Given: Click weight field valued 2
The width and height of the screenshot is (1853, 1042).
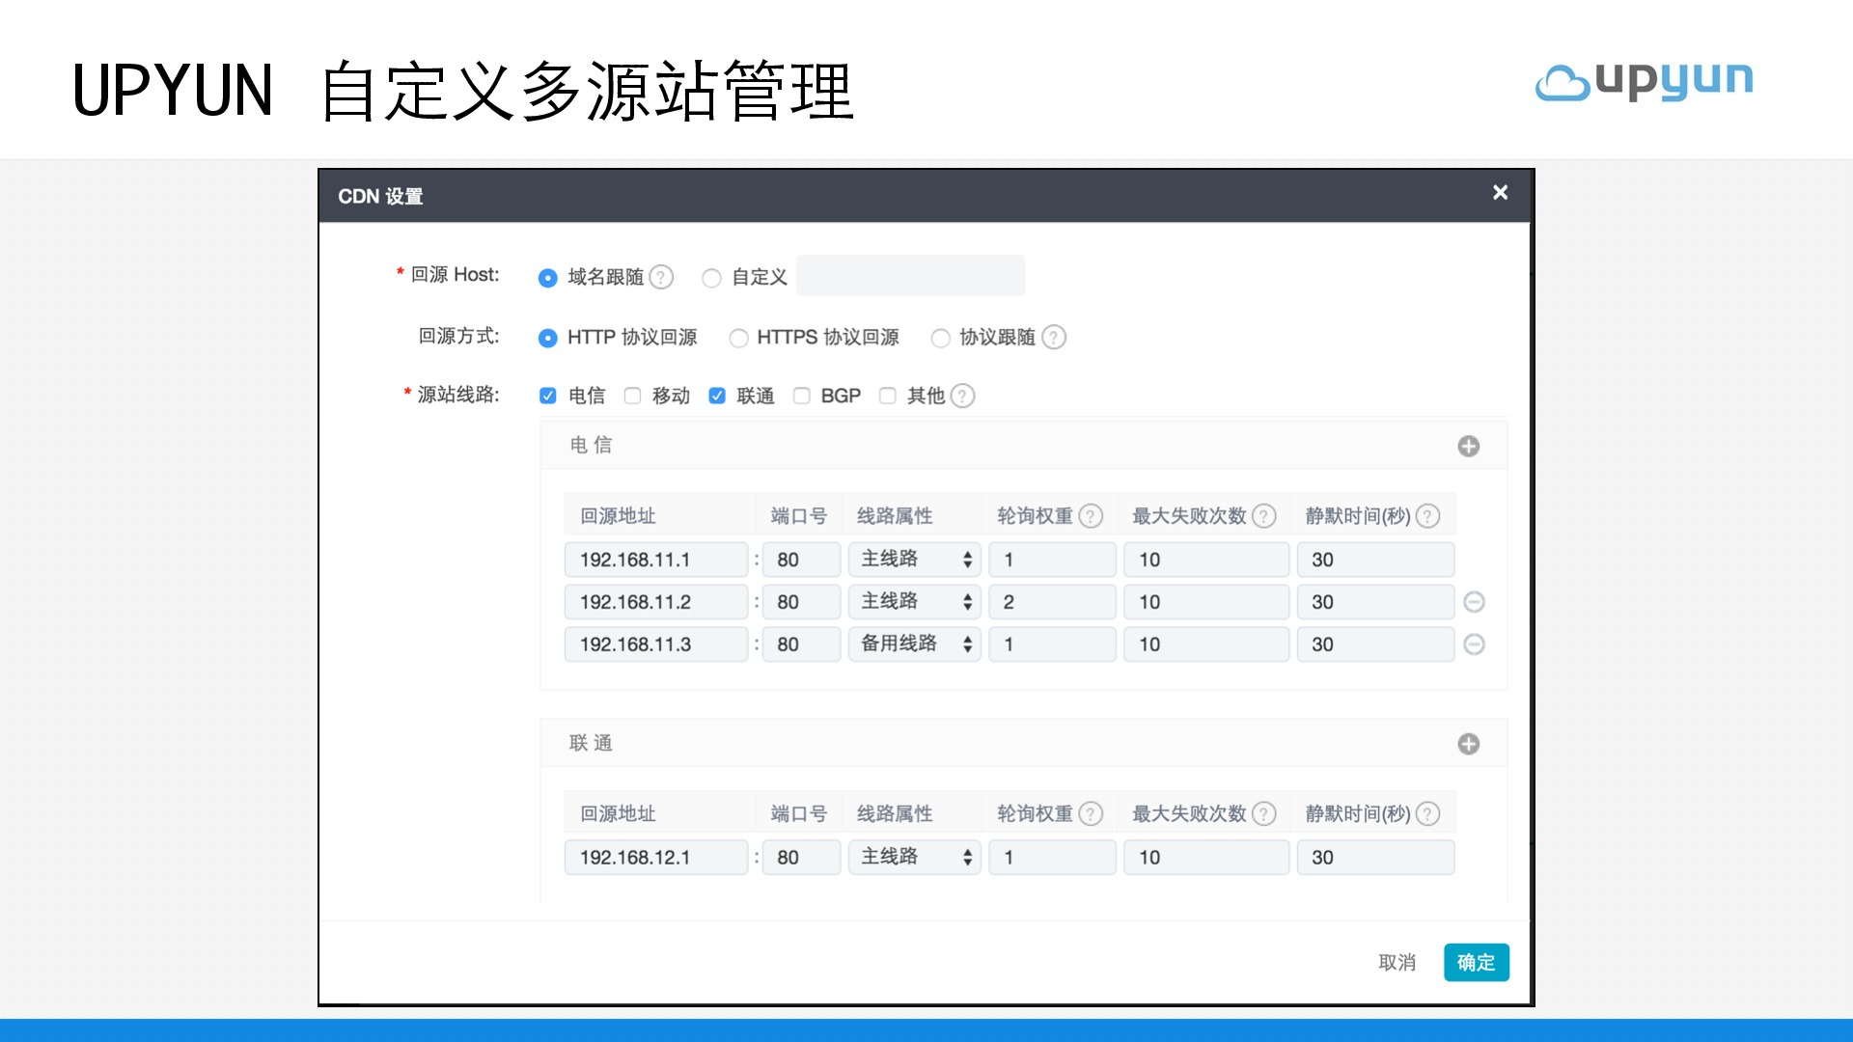Looking at the screenshot, I should point(1053,602).
